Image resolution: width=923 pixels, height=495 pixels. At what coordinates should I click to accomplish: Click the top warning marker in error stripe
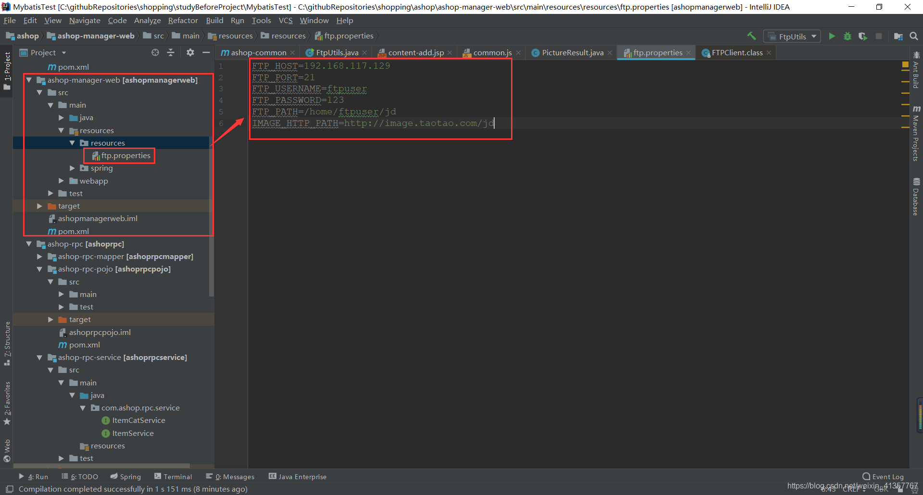point(905,71)
